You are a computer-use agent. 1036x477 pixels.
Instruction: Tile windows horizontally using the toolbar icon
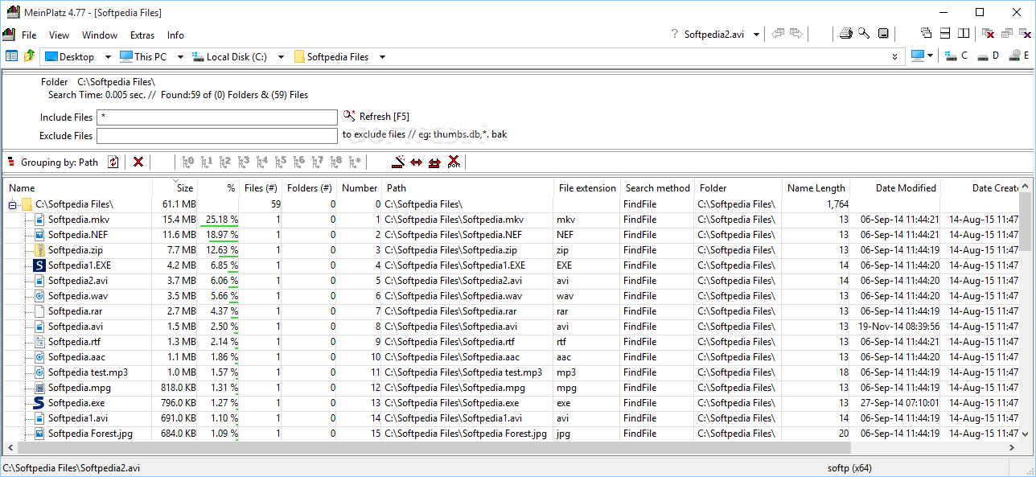[945, 34]
